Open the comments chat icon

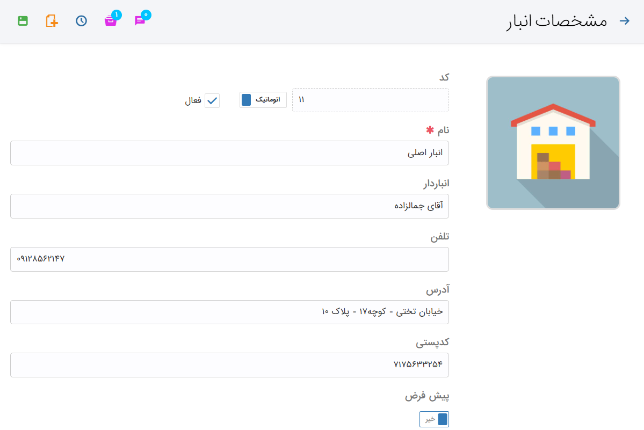pos(141,19)
